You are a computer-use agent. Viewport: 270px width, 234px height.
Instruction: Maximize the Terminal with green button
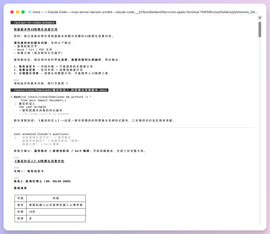(23, 12)
